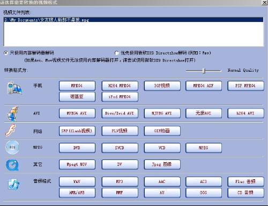Viewport: 268px width, 206px height.
Task: Click the AC3 audio button
Action: [204, 181]
